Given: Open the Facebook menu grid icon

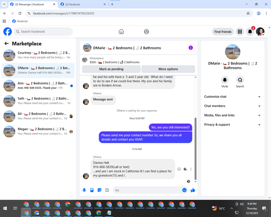Looking at the screenshot, I should 240,31.
